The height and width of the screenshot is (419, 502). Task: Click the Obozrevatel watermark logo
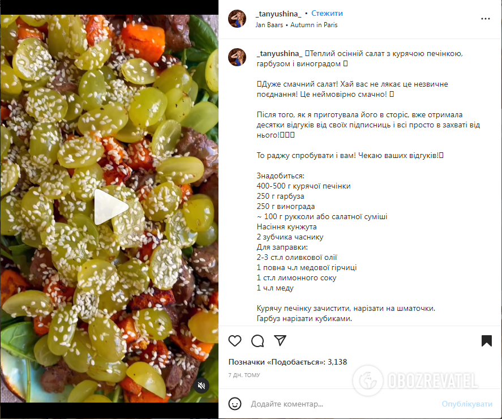[415, 380]
